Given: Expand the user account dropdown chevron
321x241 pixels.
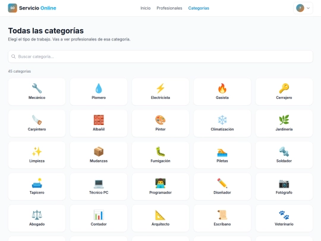Looking at the screenshot, I should tap(308, 8).
